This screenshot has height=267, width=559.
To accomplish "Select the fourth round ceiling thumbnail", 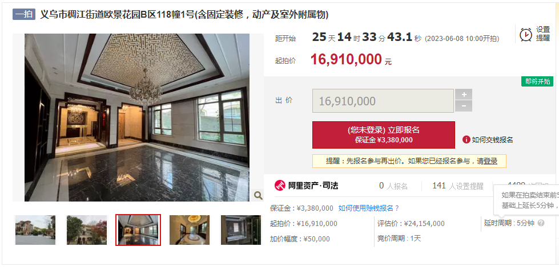I will click(190, 230).
